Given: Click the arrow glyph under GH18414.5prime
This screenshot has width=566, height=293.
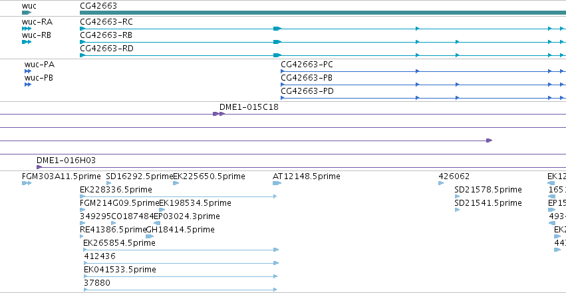Looking at the screenshot, I should [x=150, y=236].
